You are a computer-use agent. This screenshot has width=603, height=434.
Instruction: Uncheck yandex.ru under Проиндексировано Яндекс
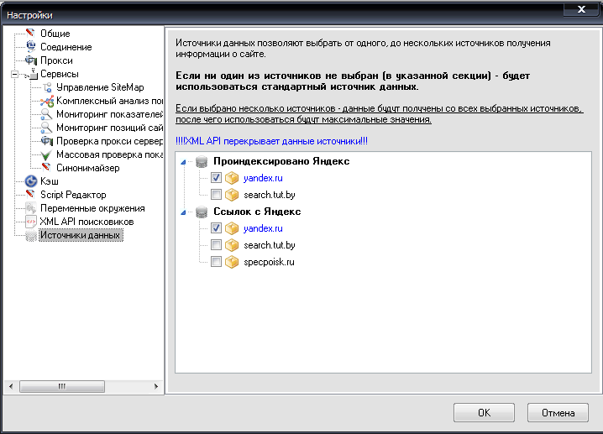coord(217,178)
